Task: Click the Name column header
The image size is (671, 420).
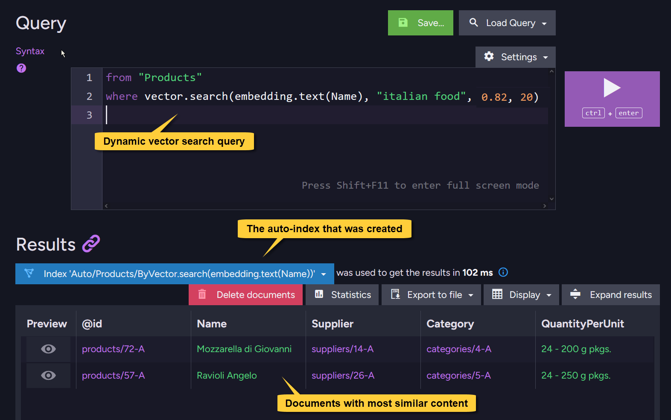Action: (x=212, y=324)
